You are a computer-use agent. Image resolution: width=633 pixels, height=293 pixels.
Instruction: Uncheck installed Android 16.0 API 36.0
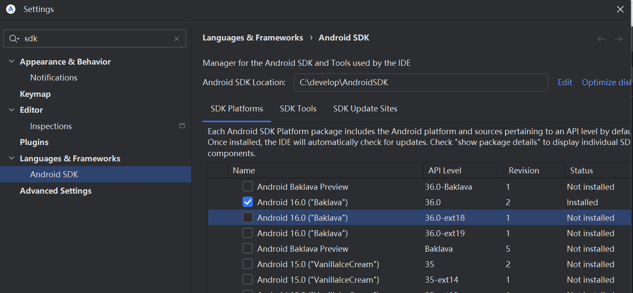(248, 202)
